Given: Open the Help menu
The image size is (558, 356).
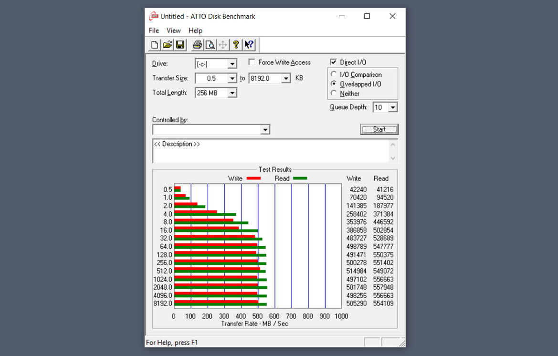Looking at the screenshot, I should tap(195, 31).
